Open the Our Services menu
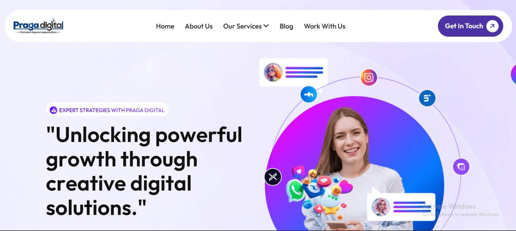 tap(246, 26)
